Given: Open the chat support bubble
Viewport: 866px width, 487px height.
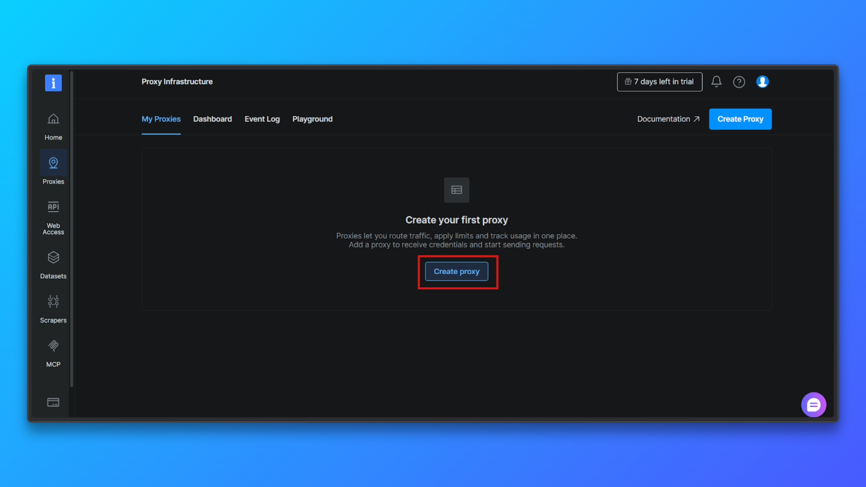Looking at the screenshot, I should (x=814, y=404).
